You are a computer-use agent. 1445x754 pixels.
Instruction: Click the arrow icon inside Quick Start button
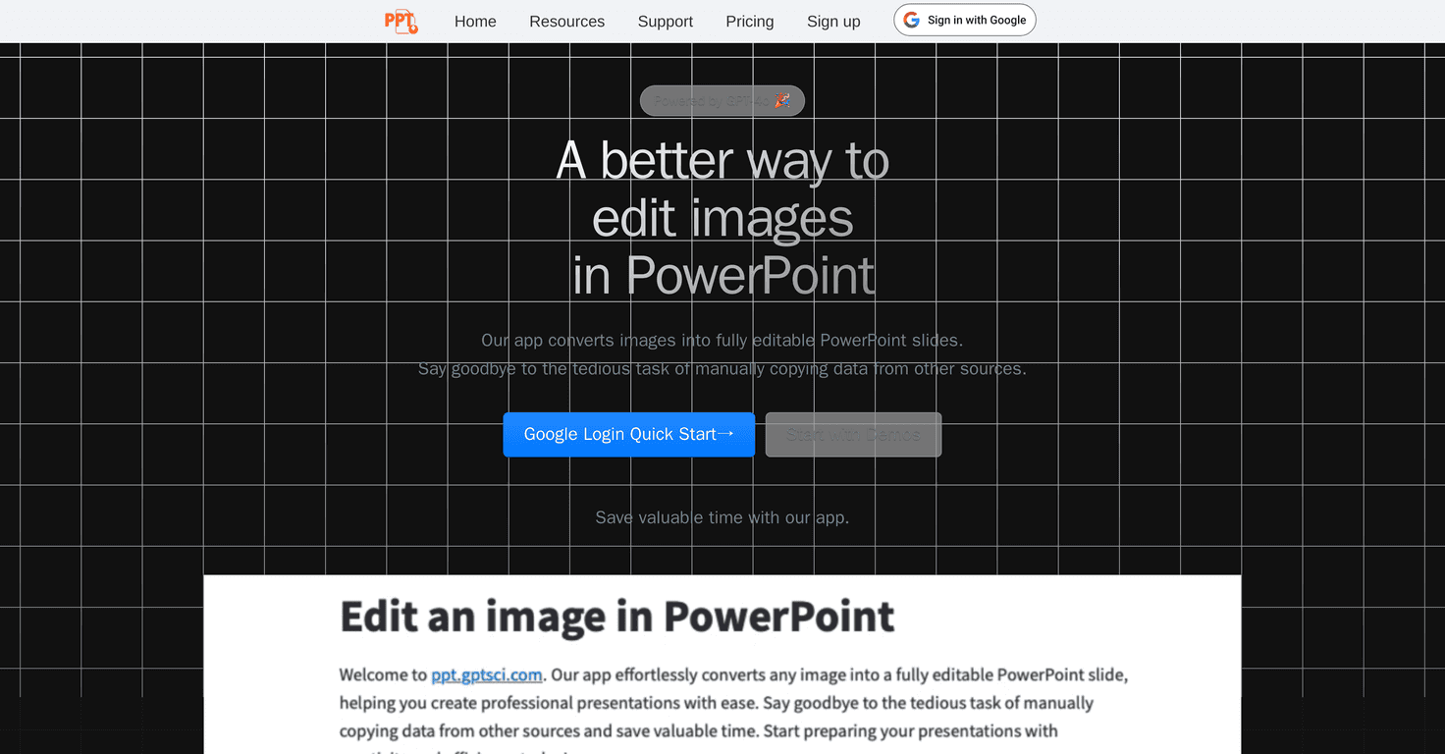tap(727, 433)
